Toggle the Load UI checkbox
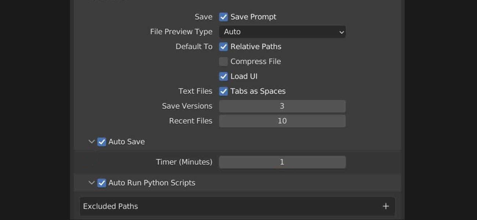Image resolution: width=477 pixels, height=220 pixels. tap(223, 77)
